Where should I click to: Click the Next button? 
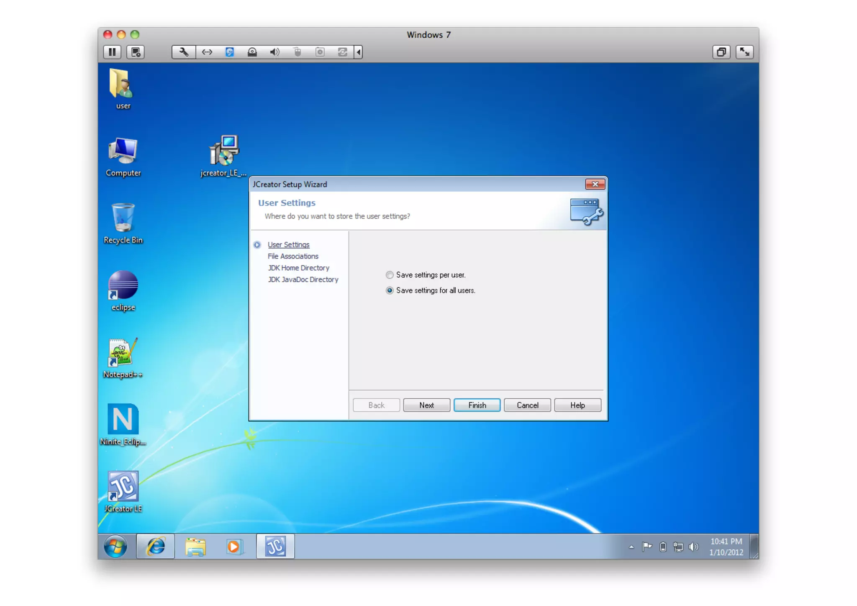(x=426, y=405)
